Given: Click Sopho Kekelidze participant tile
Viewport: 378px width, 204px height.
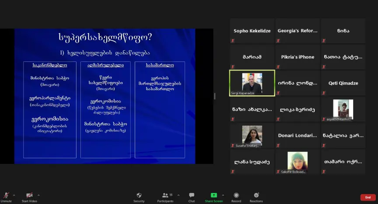Looking at the screenshot, I should point(252,31).
